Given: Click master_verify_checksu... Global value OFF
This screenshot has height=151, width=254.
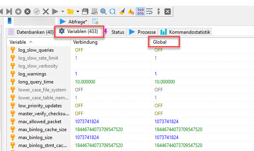Looking at the screenshot, I should coord(158,114).
